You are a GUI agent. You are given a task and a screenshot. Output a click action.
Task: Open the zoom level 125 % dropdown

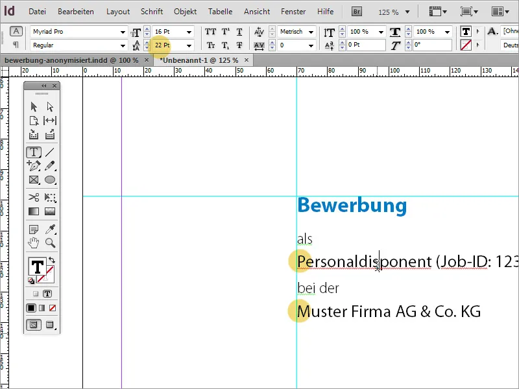tap(407, 12)
